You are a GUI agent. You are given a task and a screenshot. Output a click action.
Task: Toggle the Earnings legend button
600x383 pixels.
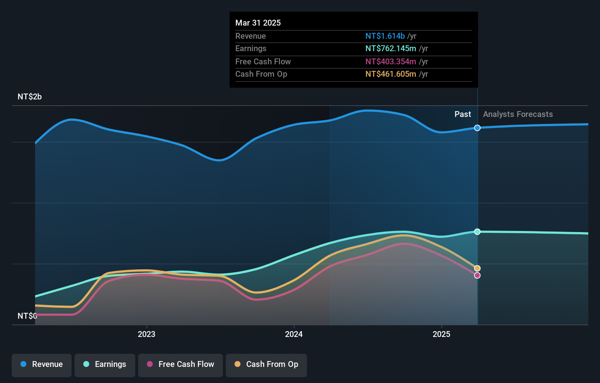coord(105,365)
